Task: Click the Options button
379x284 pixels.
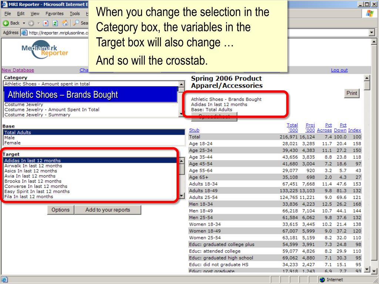Action: pos(60,210)
